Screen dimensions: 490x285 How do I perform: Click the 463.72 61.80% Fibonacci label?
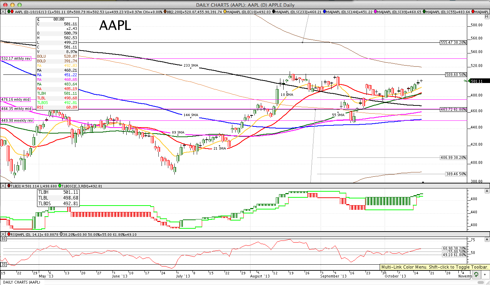[453, 109]
